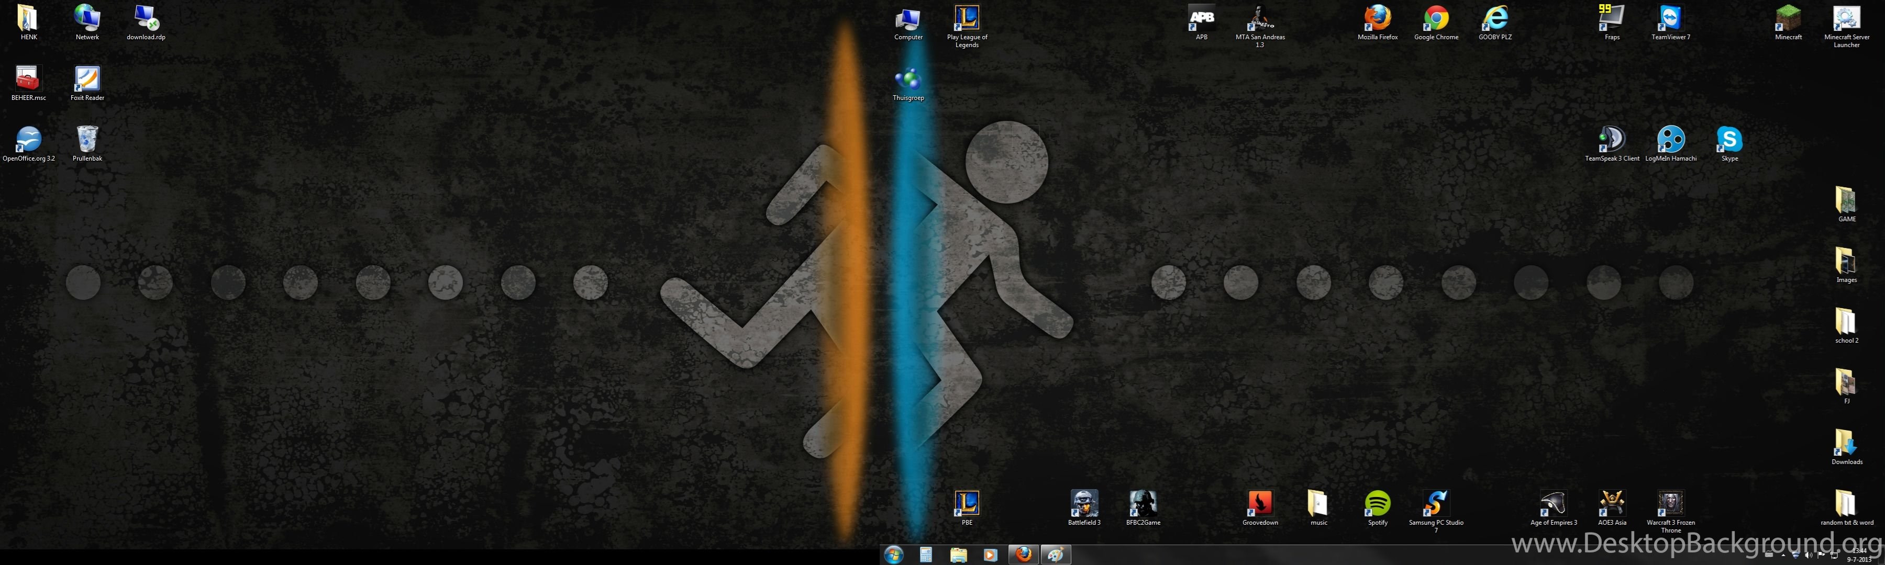
Task: Select the Skype icon
Action: tap(1729, 143)
